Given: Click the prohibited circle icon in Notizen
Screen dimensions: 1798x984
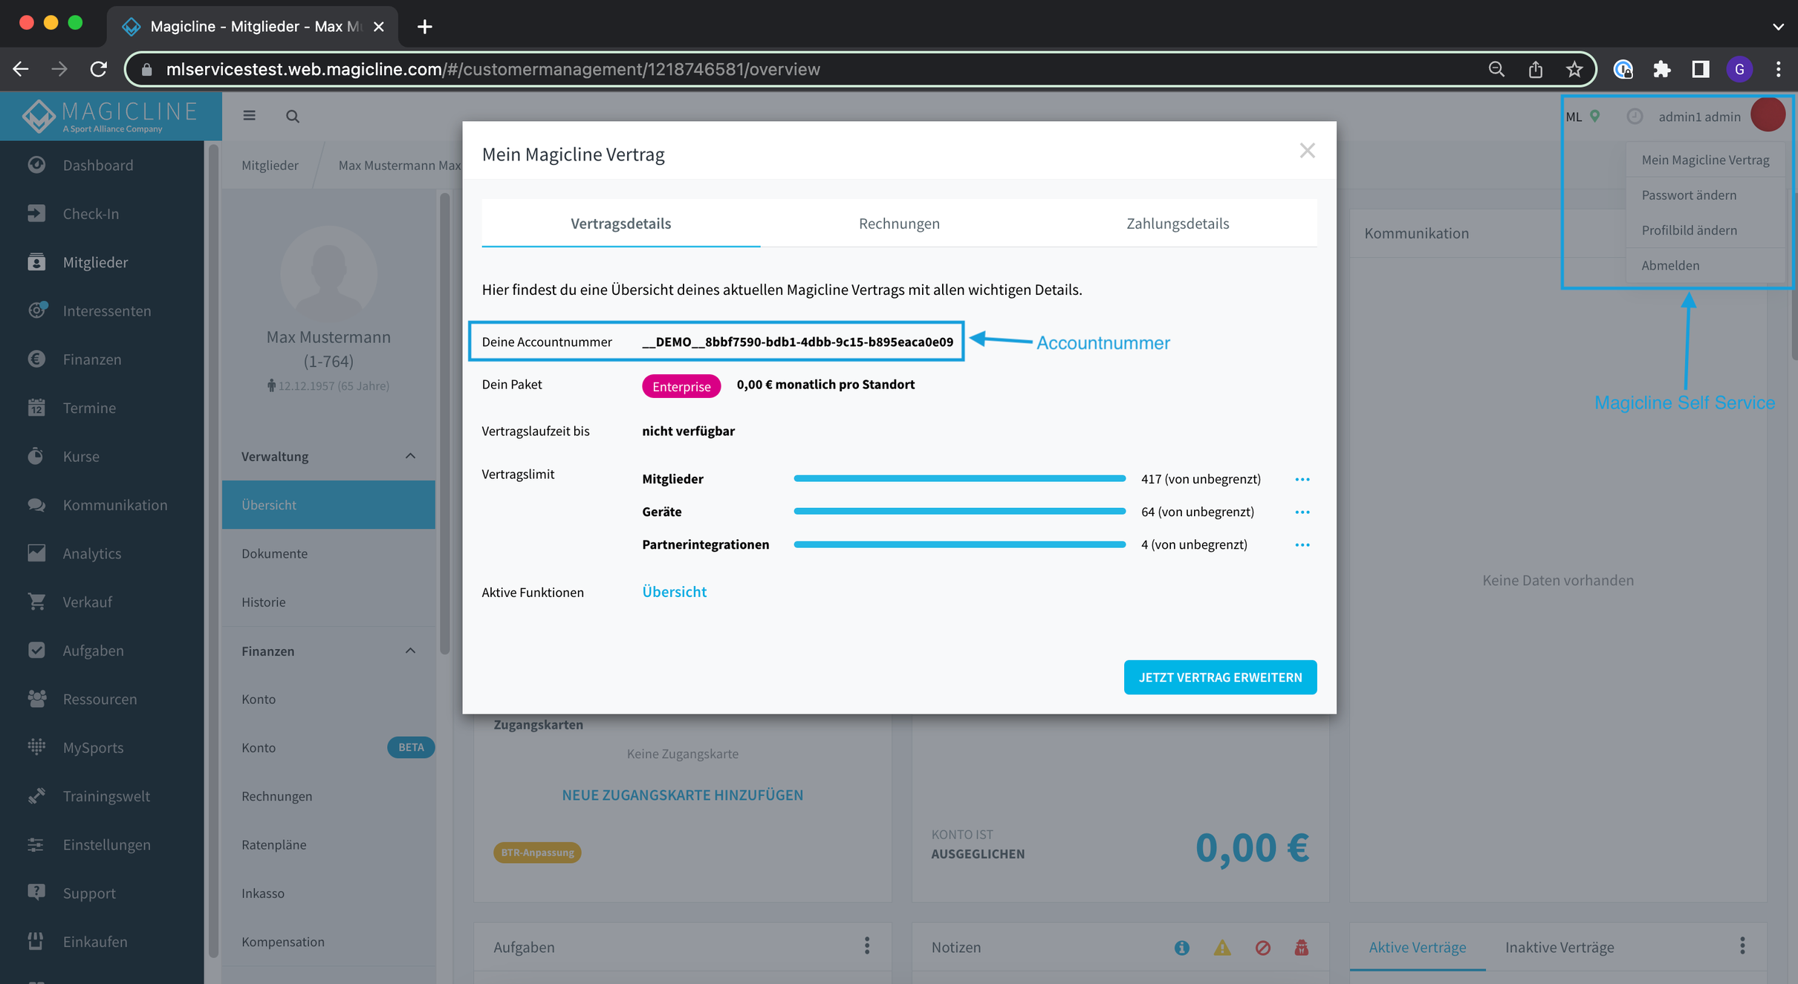Looking at the screenshot, I should pos(1263,948).
